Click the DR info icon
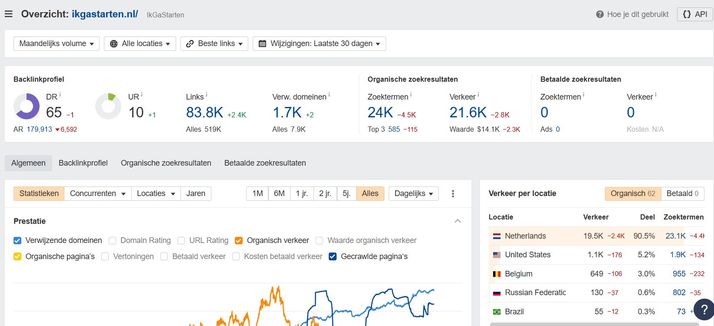 [x=60, y=94]
